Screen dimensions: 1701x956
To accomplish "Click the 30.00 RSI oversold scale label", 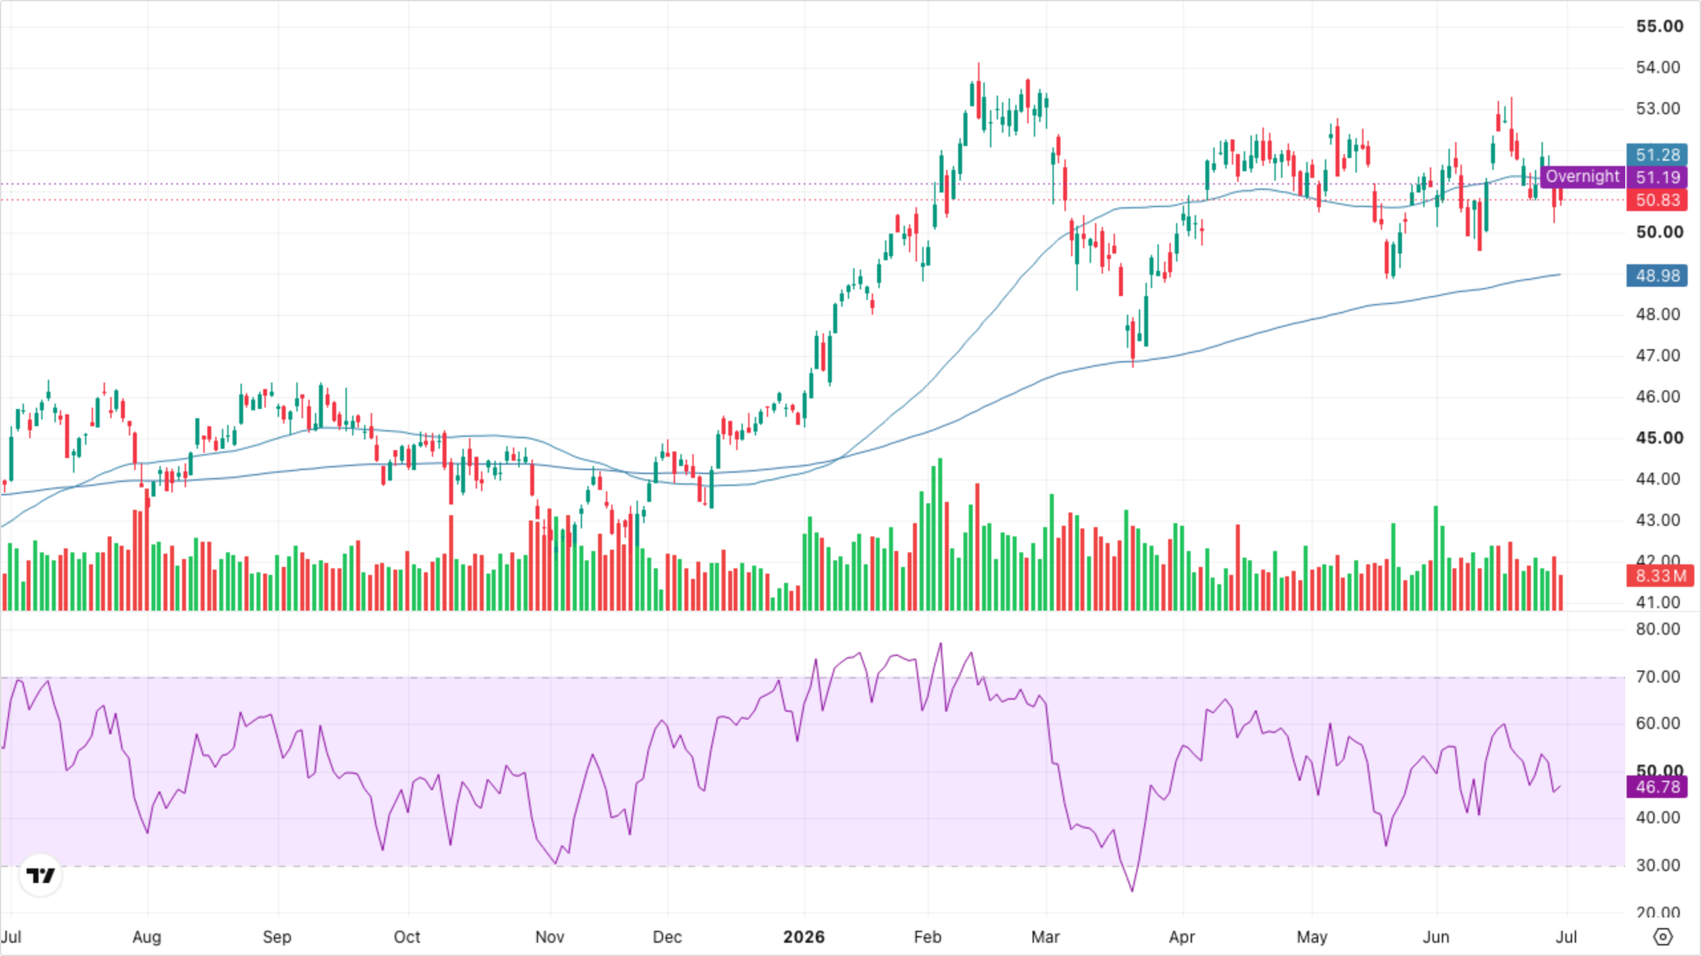I will 1658,866.
